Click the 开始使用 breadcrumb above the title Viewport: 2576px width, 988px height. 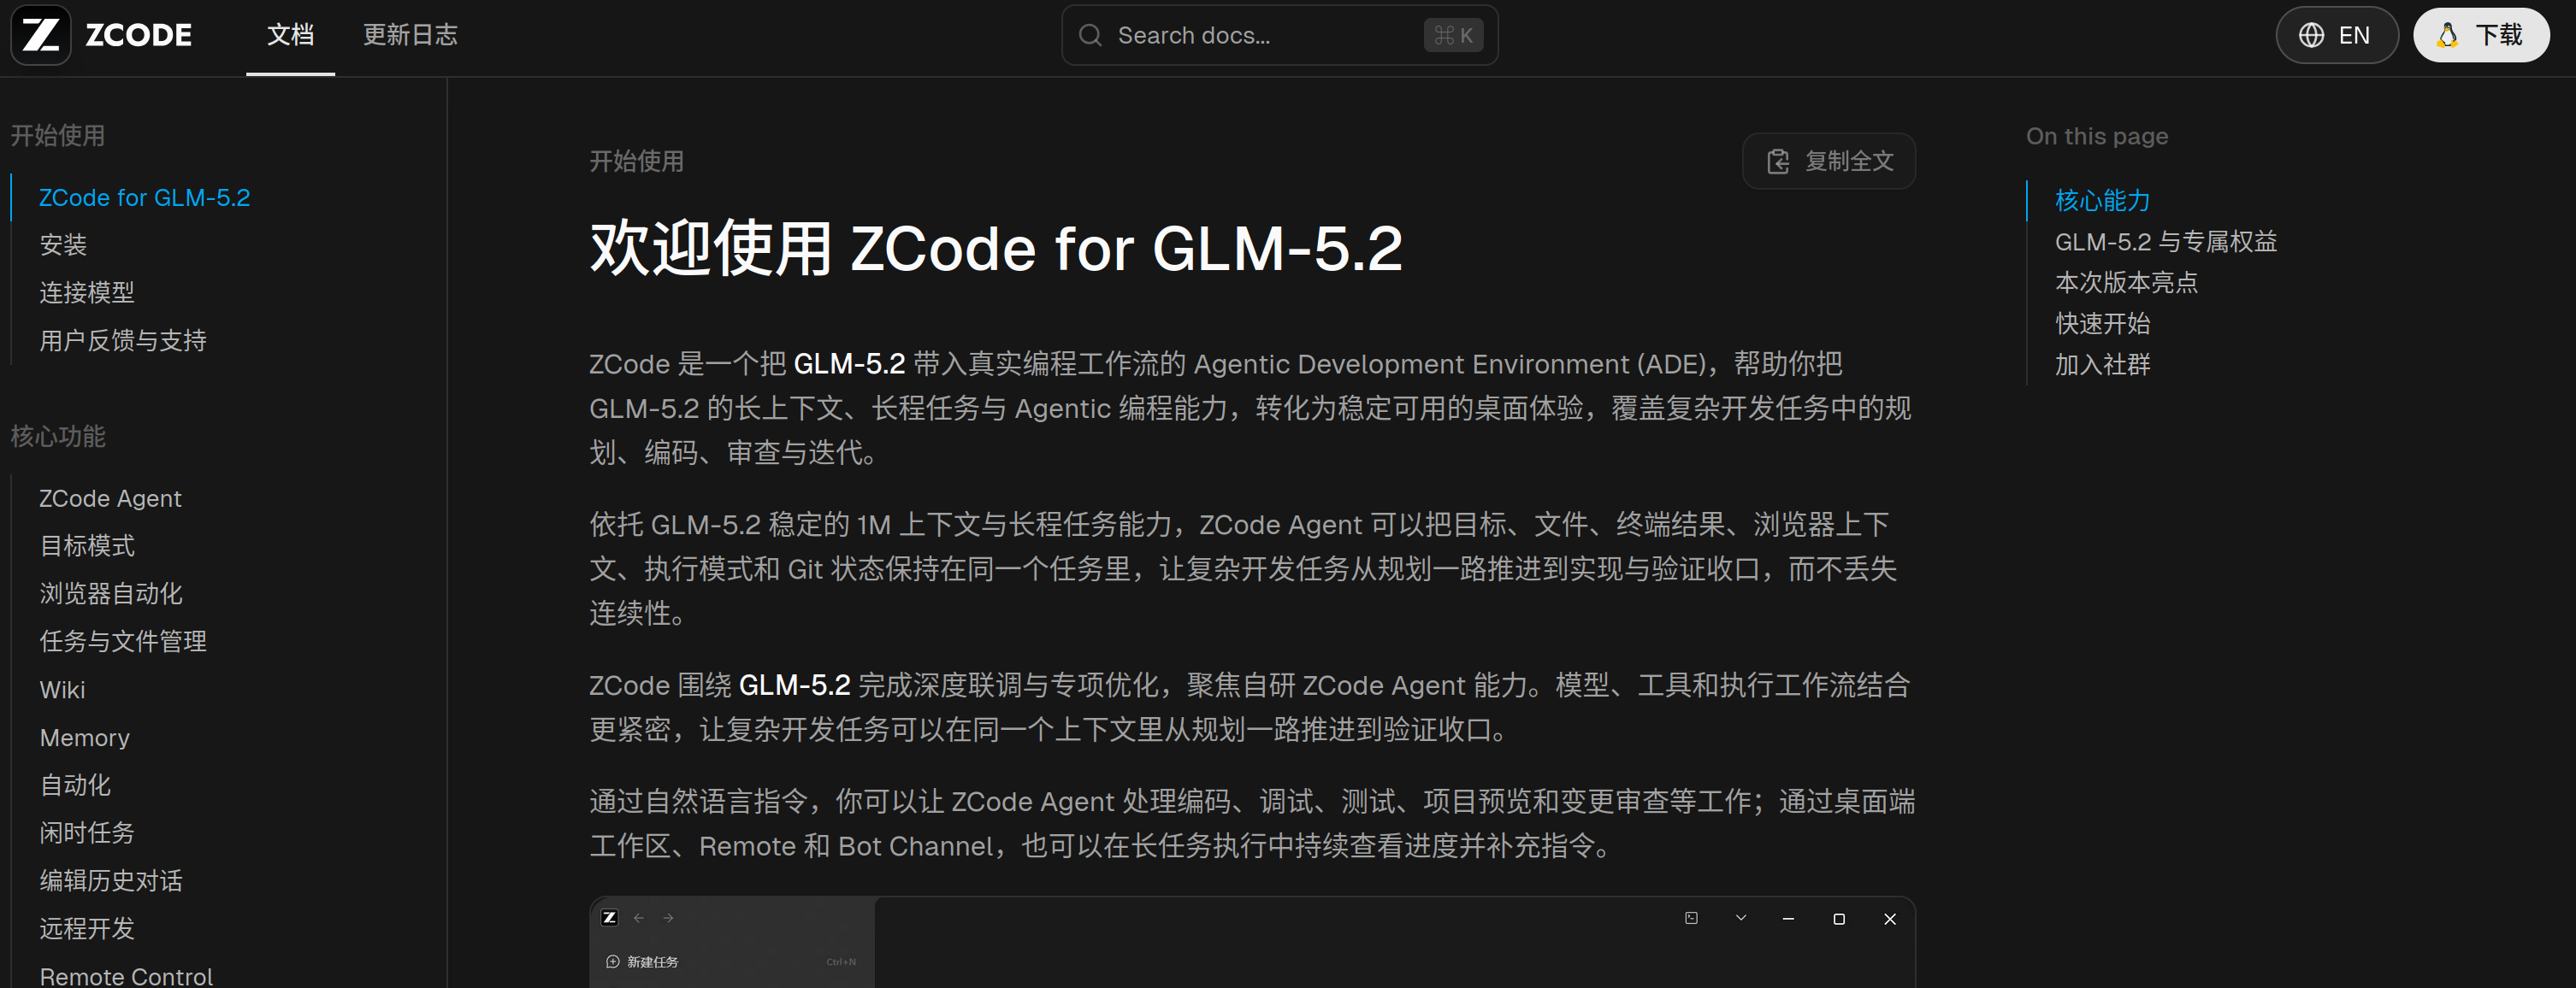tap(636, 162)
